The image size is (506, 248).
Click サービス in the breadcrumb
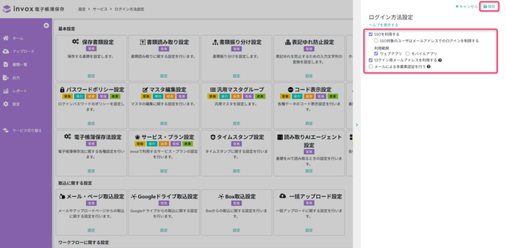pyautogui.click(x=100, y=9)
